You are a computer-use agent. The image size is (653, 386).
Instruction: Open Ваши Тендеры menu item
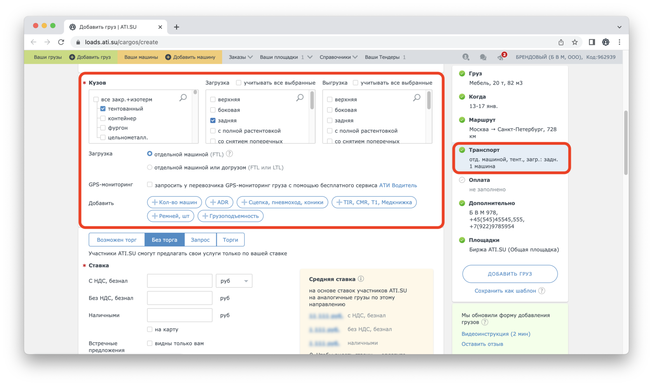385,57
